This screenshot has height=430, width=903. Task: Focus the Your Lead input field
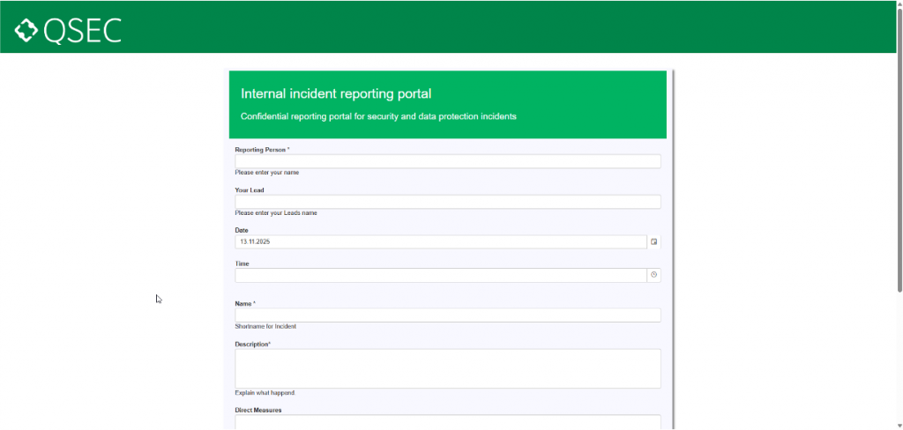[447, 202]
